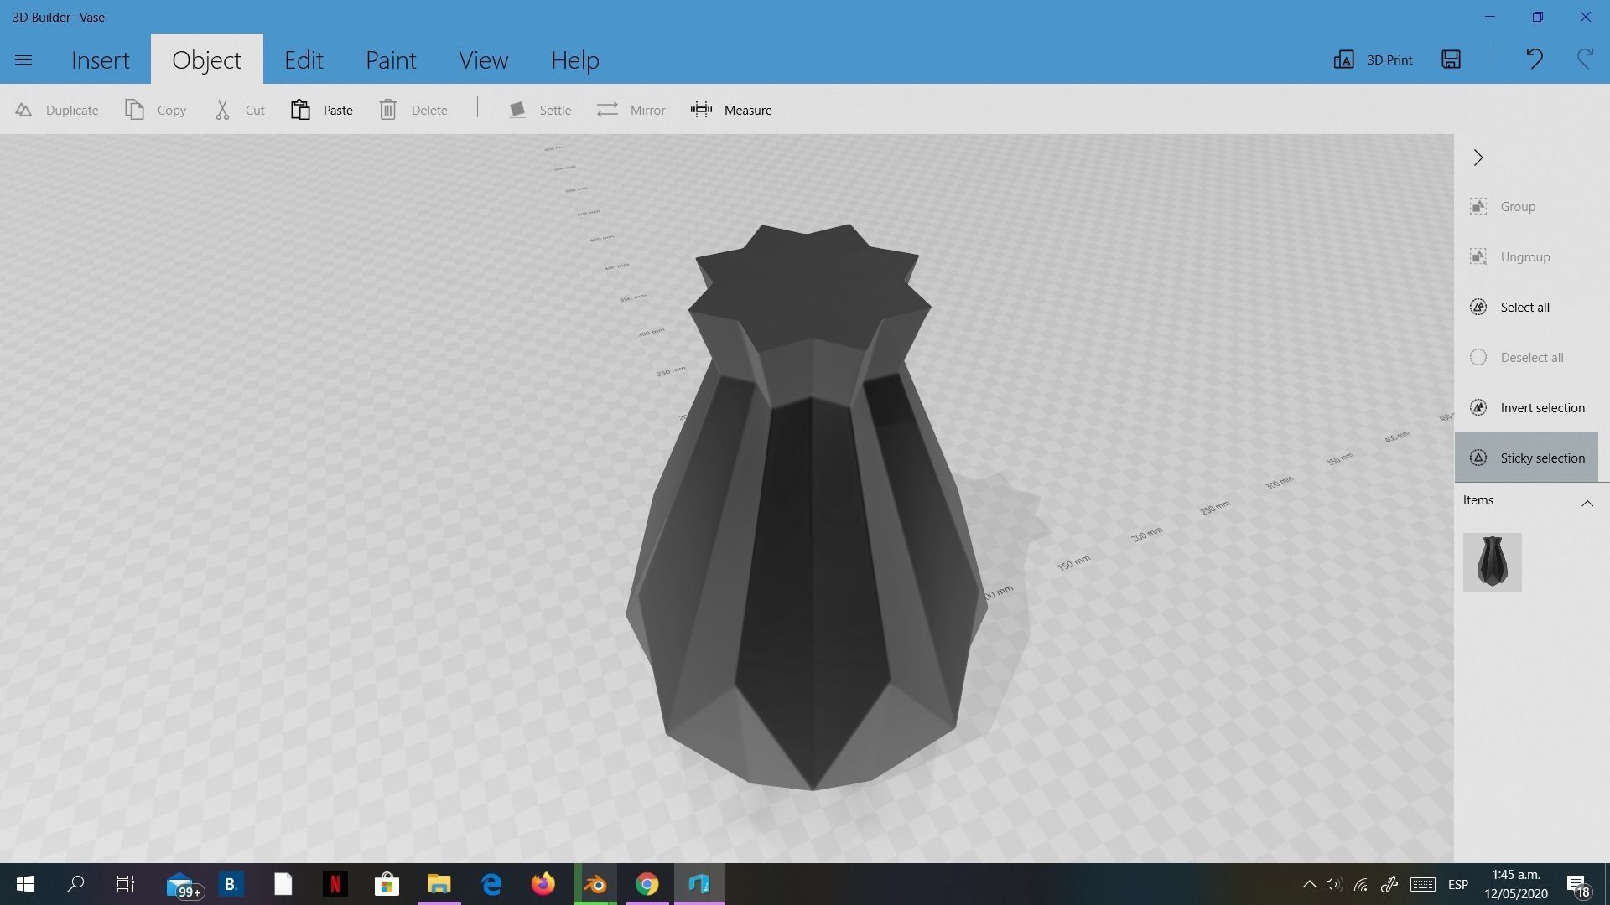
Task: Open Blender from the taskbar
Action: [x=595, y=884]
